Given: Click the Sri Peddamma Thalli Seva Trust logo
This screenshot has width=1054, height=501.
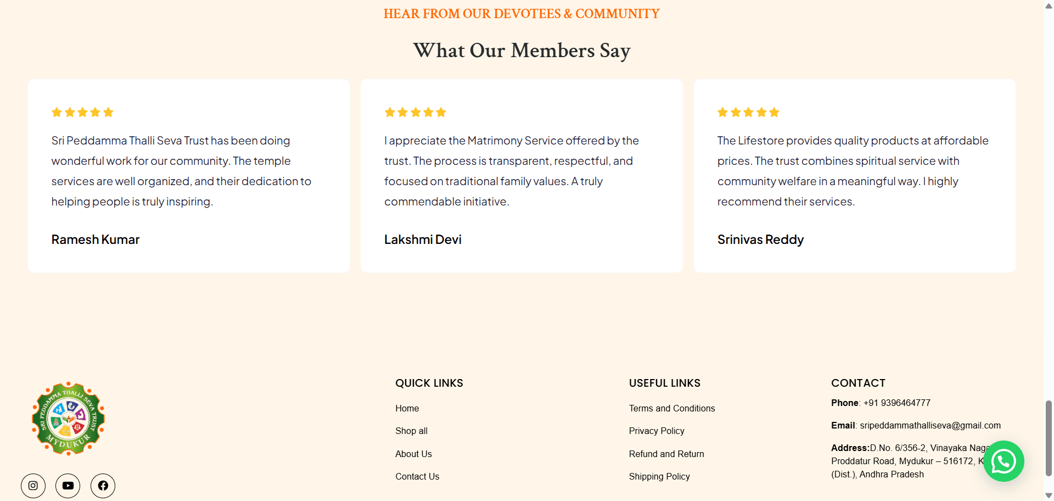Looking at the screenshot, I should pyautogui.click(x=68, y=419).
